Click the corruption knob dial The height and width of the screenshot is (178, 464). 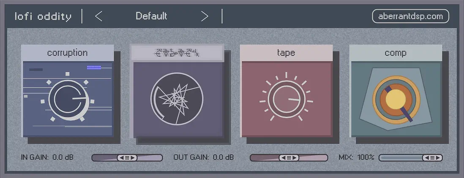pos(68,100)
